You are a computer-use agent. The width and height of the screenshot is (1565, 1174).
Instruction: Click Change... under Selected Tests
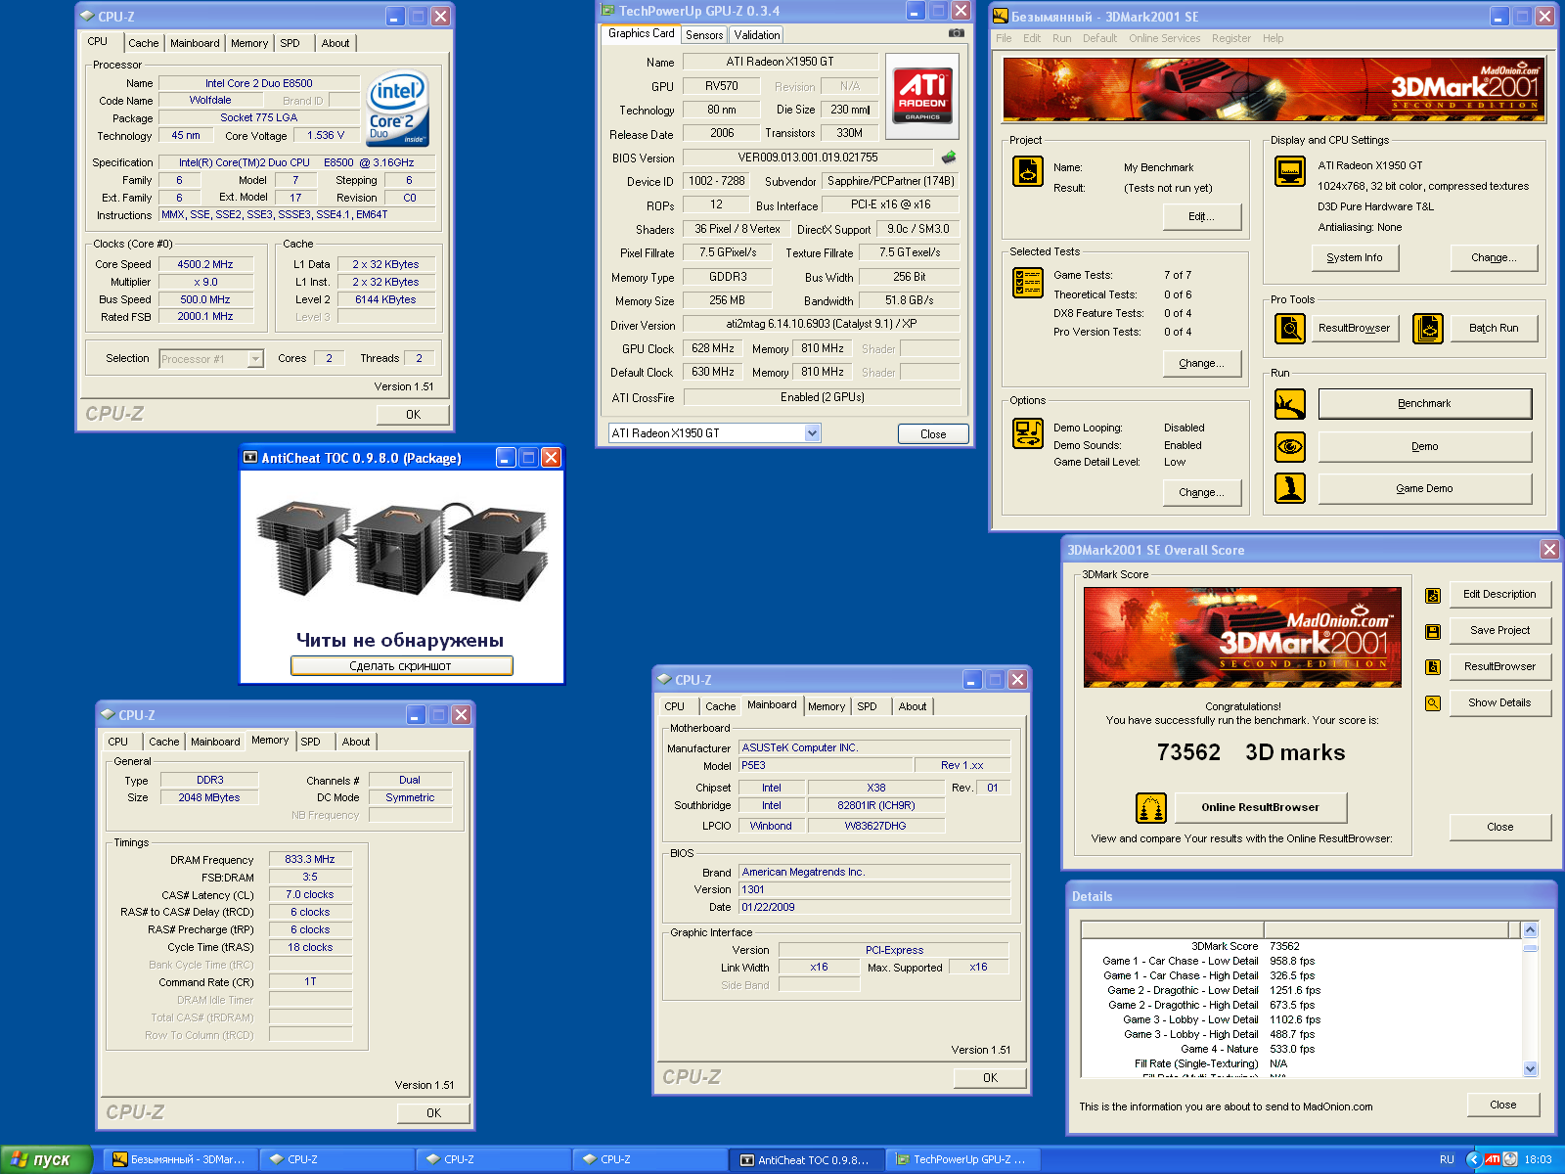(1201, 363)
